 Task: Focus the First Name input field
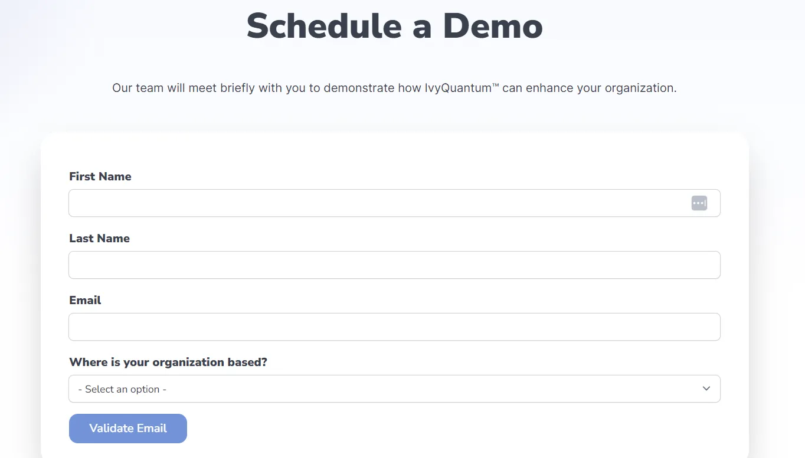coord(354,203)
